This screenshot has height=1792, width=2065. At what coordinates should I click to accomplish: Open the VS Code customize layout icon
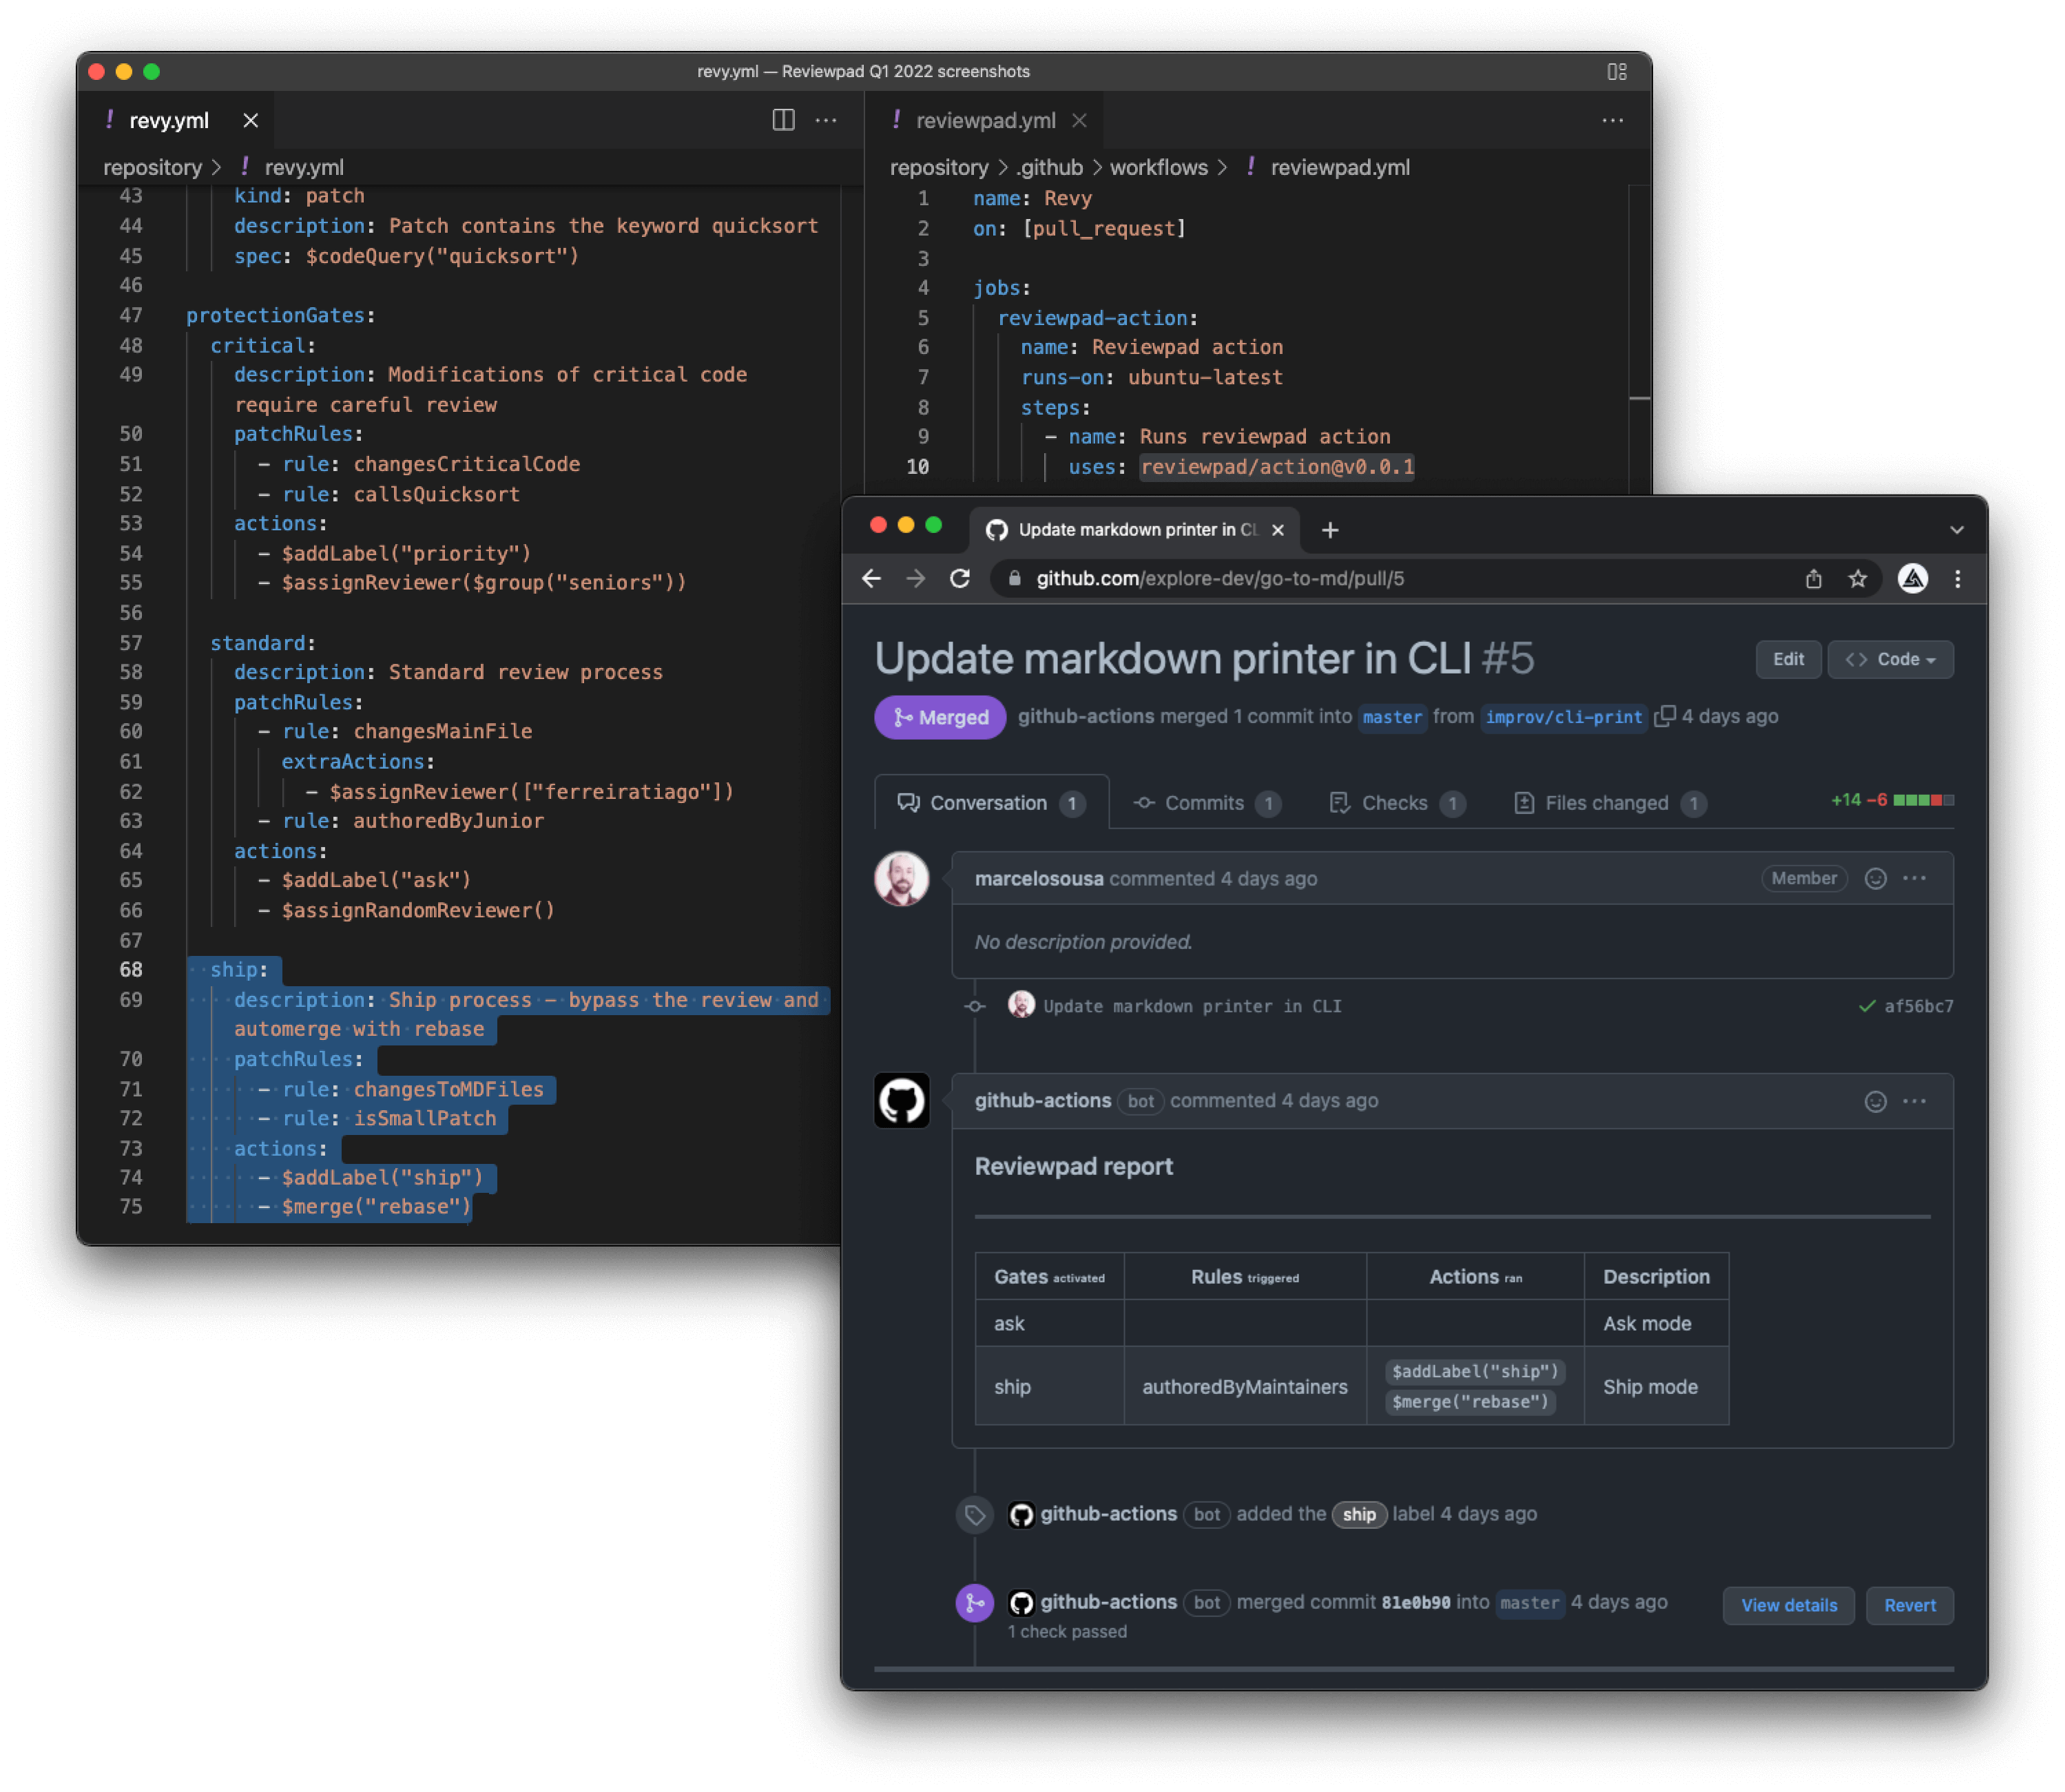1616,71
